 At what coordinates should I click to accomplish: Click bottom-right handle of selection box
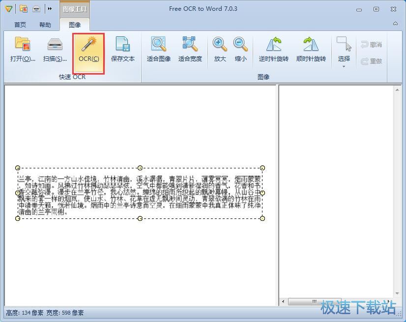pos(262,218)
